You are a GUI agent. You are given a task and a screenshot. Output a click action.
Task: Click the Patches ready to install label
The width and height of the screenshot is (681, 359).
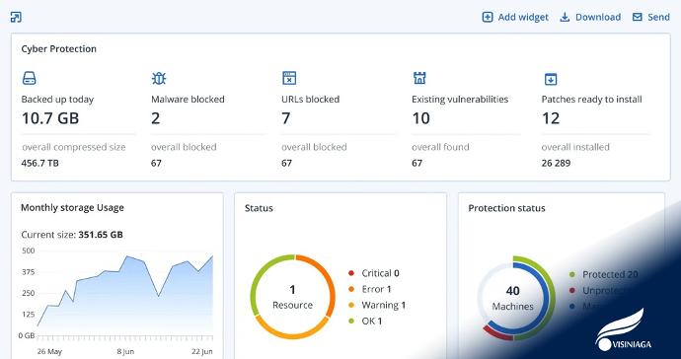coord(591,100)
